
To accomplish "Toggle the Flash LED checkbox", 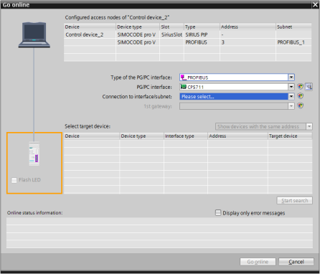I will coord(14,180).
